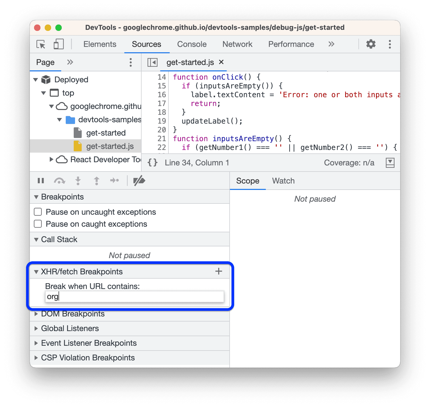Open the Watch tab

click(x=283, y=181)
